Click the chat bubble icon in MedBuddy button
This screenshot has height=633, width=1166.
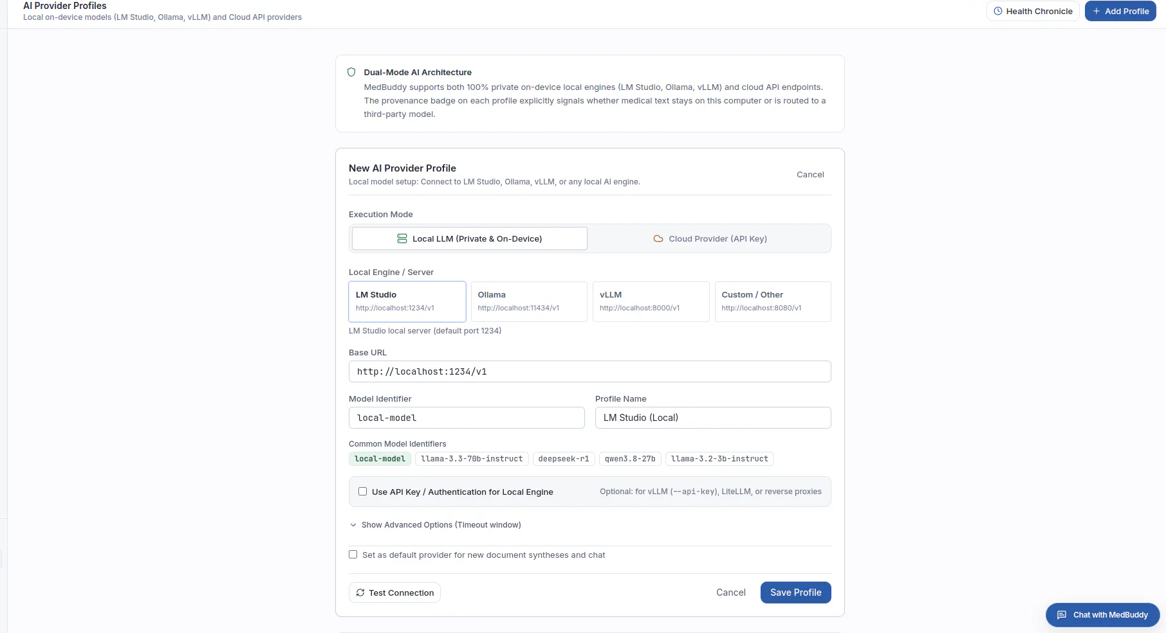click(x=1062, y=615)
